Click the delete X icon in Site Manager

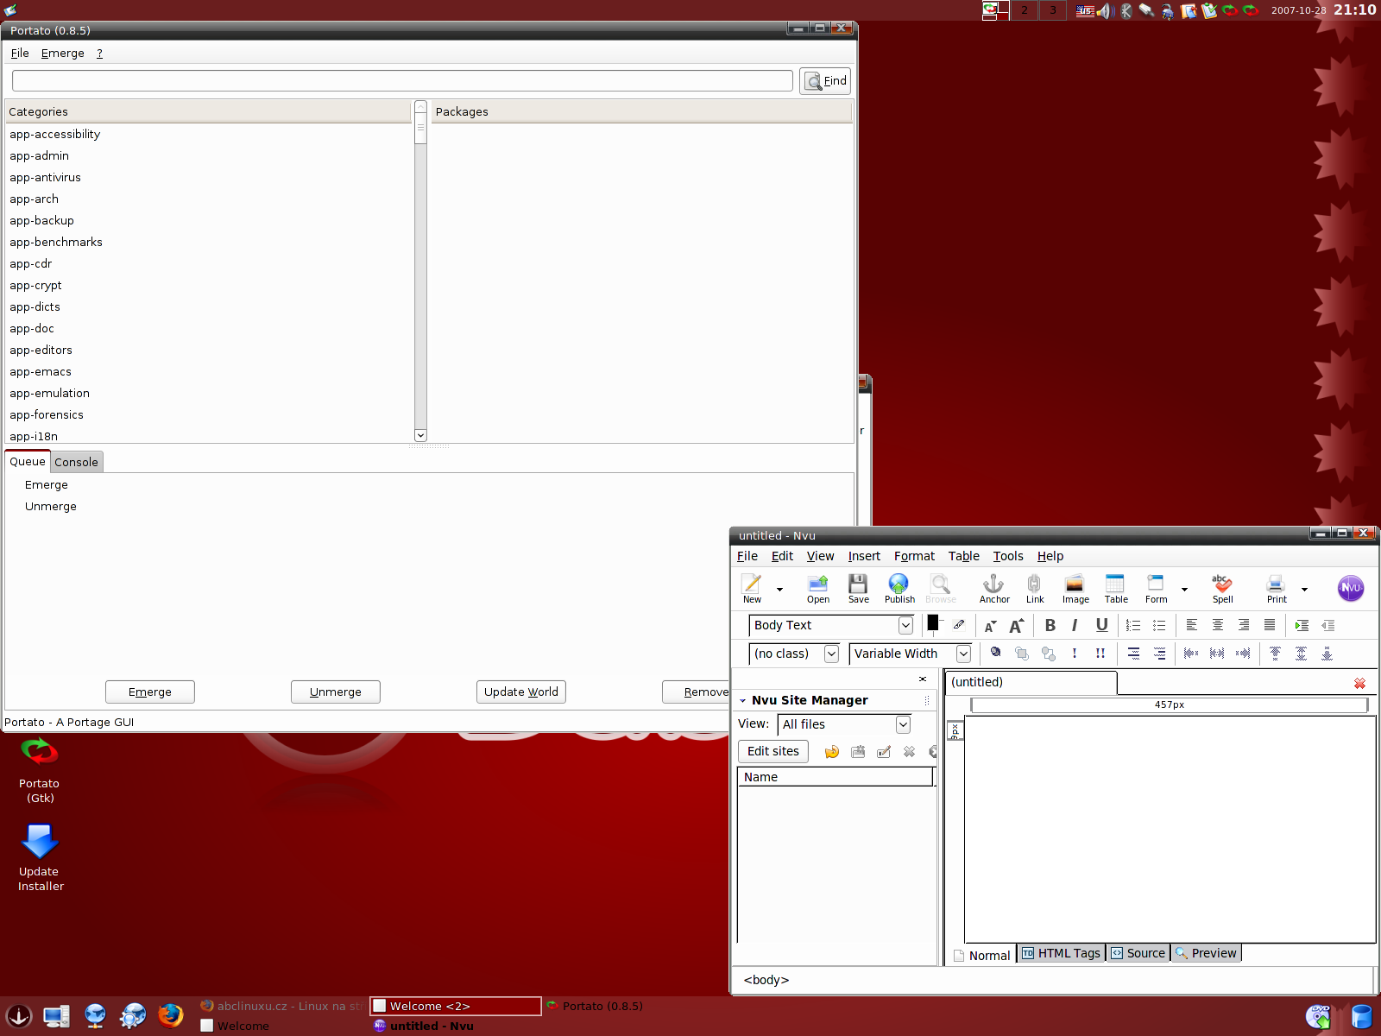[x=909, y=752]
